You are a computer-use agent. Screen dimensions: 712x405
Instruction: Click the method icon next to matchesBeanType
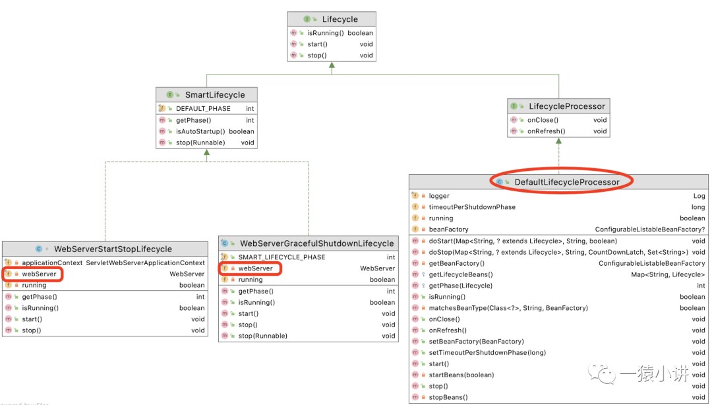[415, 308]
